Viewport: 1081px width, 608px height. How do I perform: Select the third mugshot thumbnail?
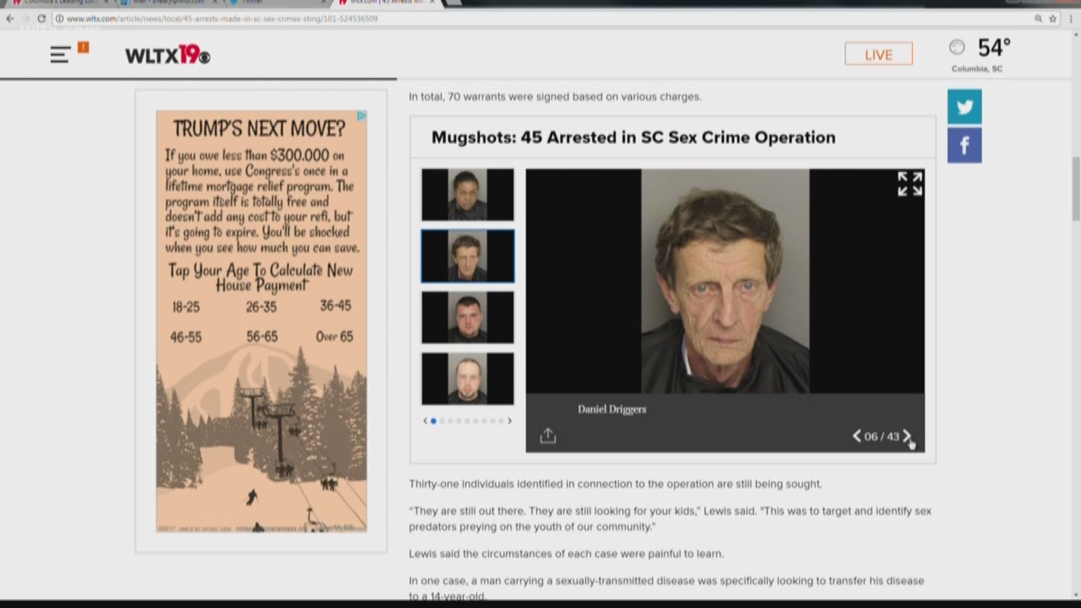(468, 318)
